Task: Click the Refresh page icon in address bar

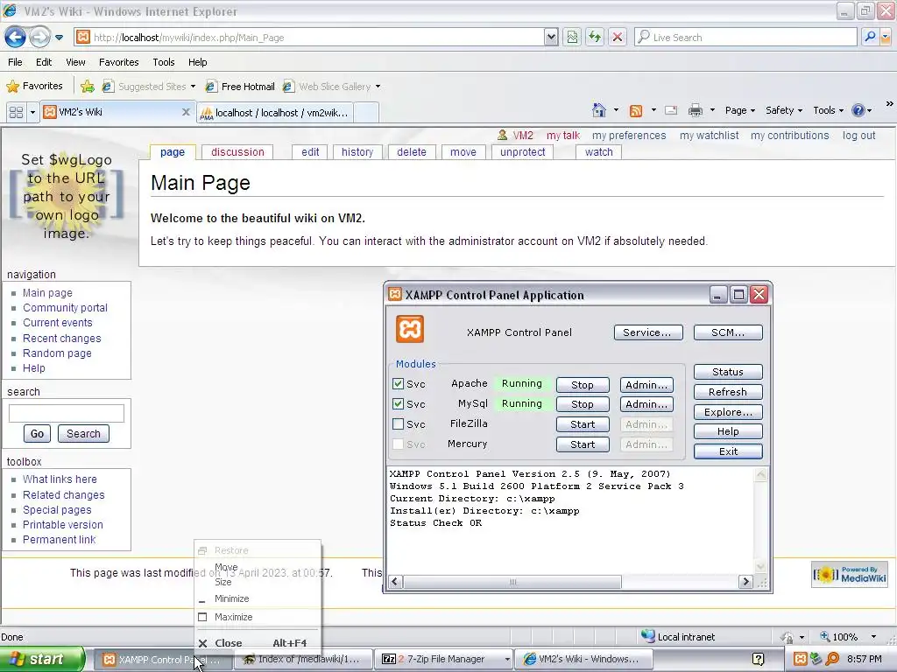Action: tap(595, 38)
